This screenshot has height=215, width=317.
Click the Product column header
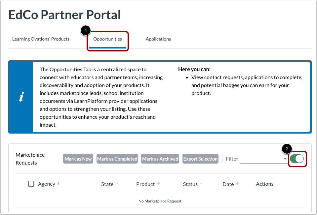pyautogui.click(x=145, y=184)
